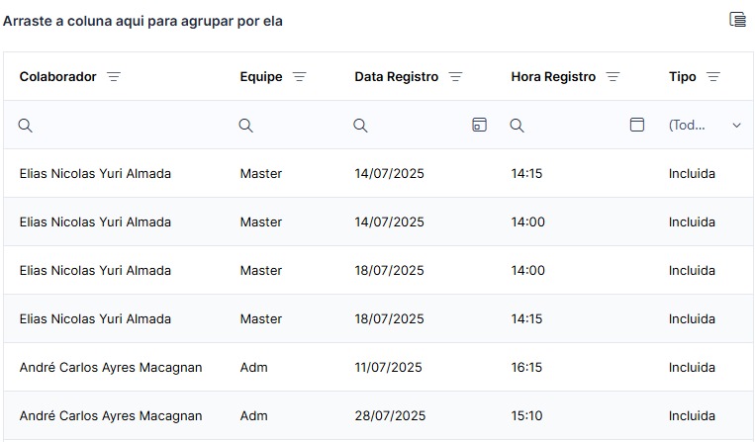Screen dimensions: 755x442
Task: Open the Data Registro column filter icon
Action: 455,76
